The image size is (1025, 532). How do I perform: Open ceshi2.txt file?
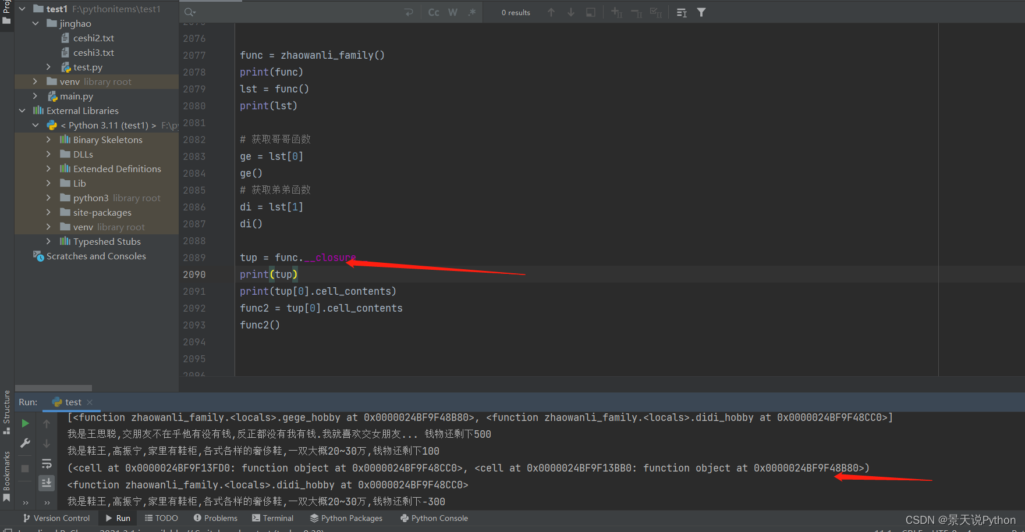click(93, 38)
